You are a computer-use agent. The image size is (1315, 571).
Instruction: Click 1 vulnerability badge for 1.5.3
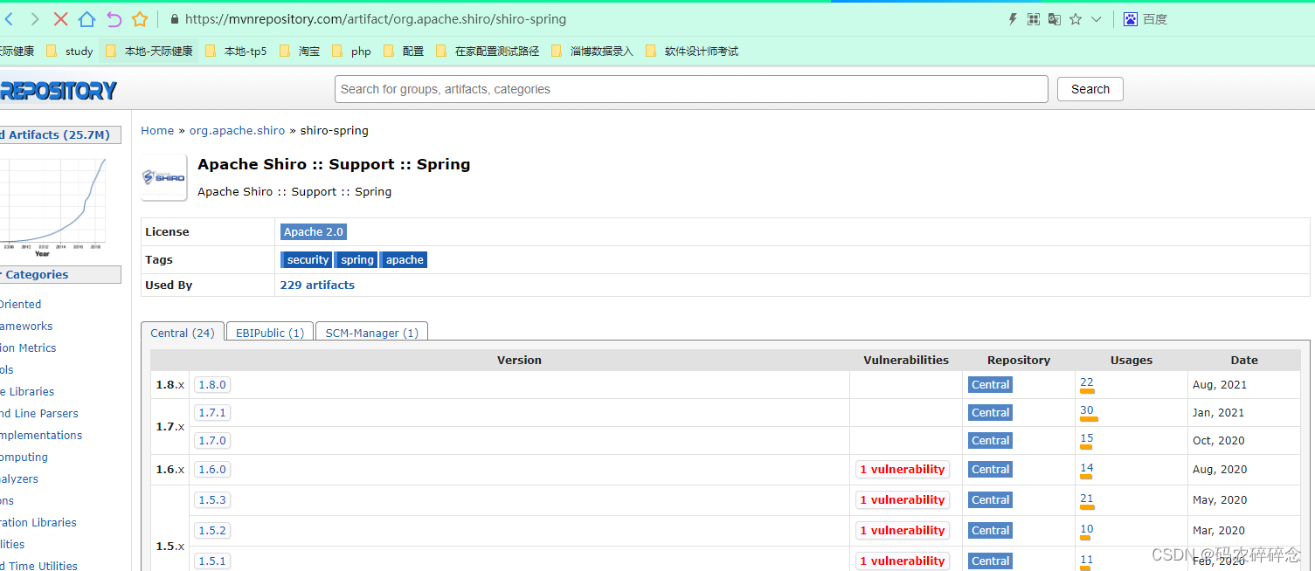coord(903,499)
